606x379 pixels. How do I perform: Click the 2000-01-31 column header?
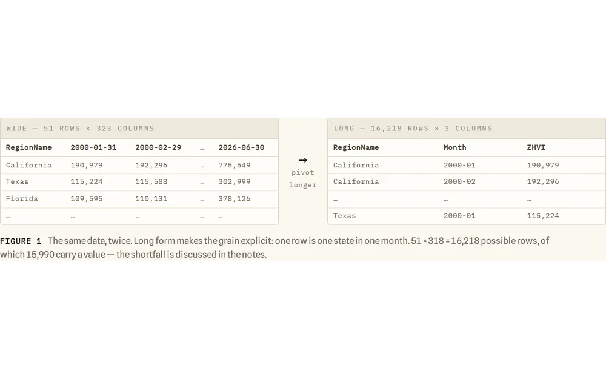[x=93, y=147]
